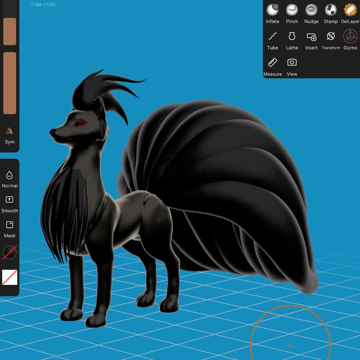Screen dimensions: 360x360
Task: Select the Inflate brush tool
Action: point(273,13)
